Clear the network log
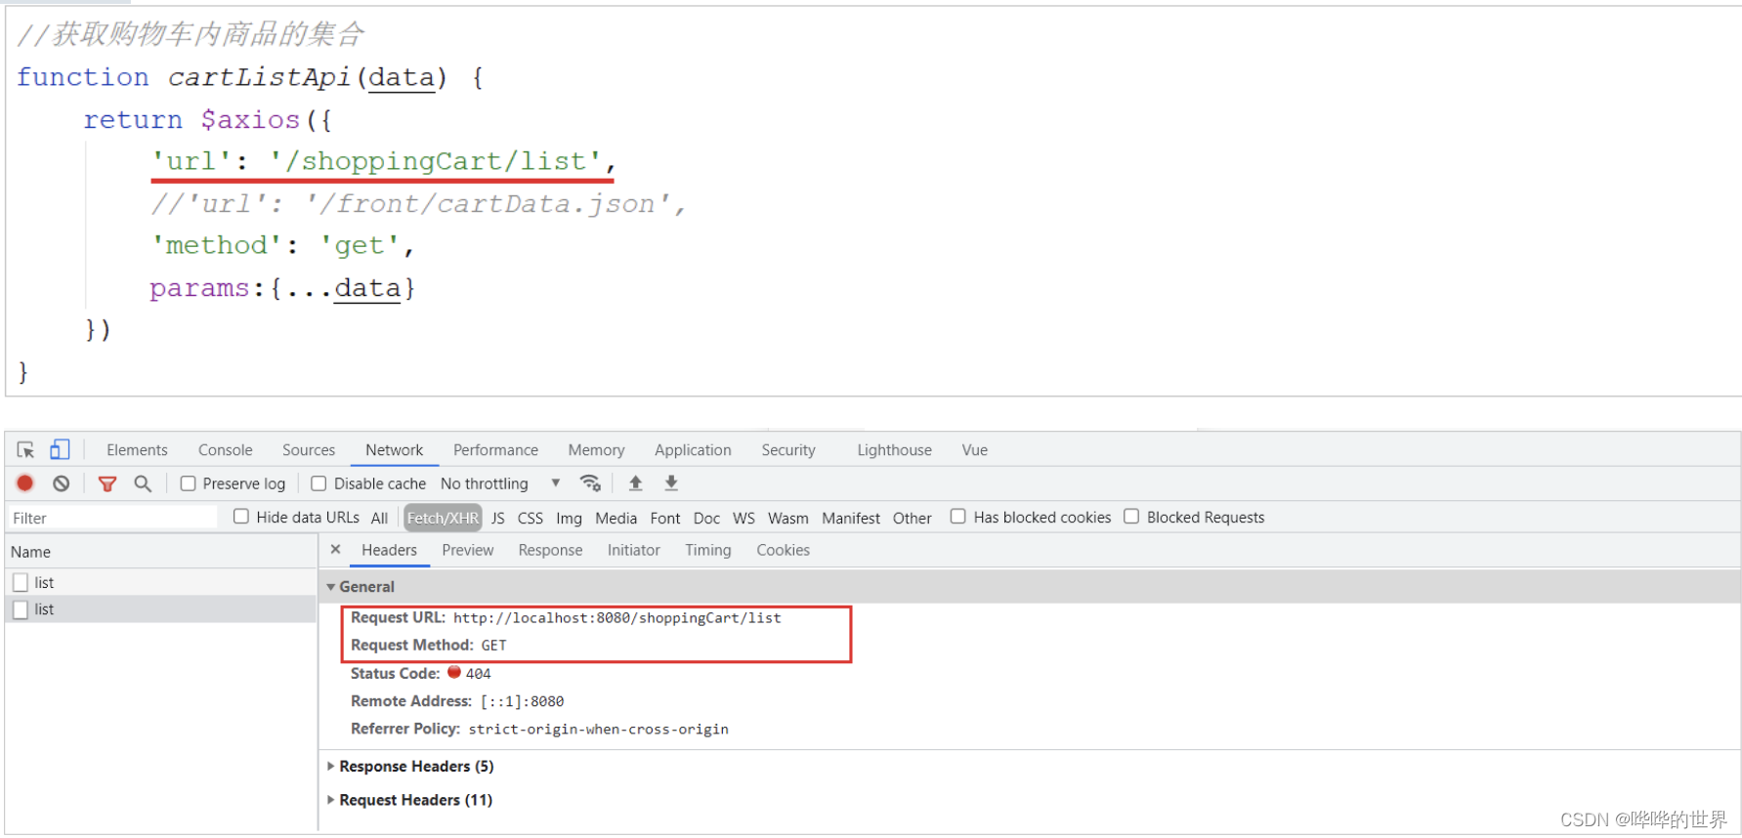Viewport: 1742px width, 838px height. pos(62,483)
